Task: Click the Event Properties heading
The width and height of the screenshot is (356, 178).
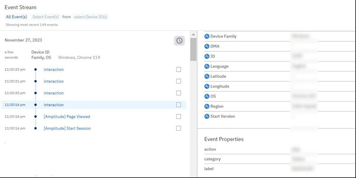Action: click(224, 139)
